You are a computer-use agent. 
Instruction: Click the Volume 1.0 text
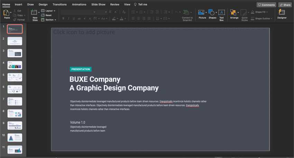pyautogui.click(x=77, y=122)
